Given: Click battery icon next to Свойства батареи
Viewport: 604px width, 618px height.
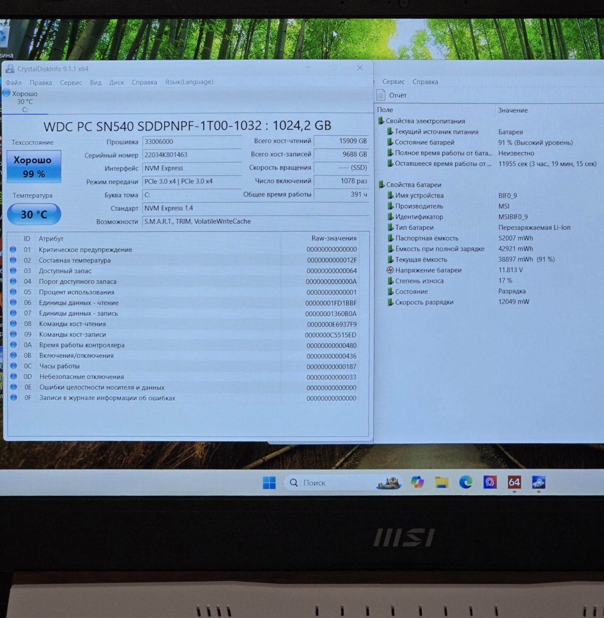Looking at the screenshot, I should coord(381,185).
